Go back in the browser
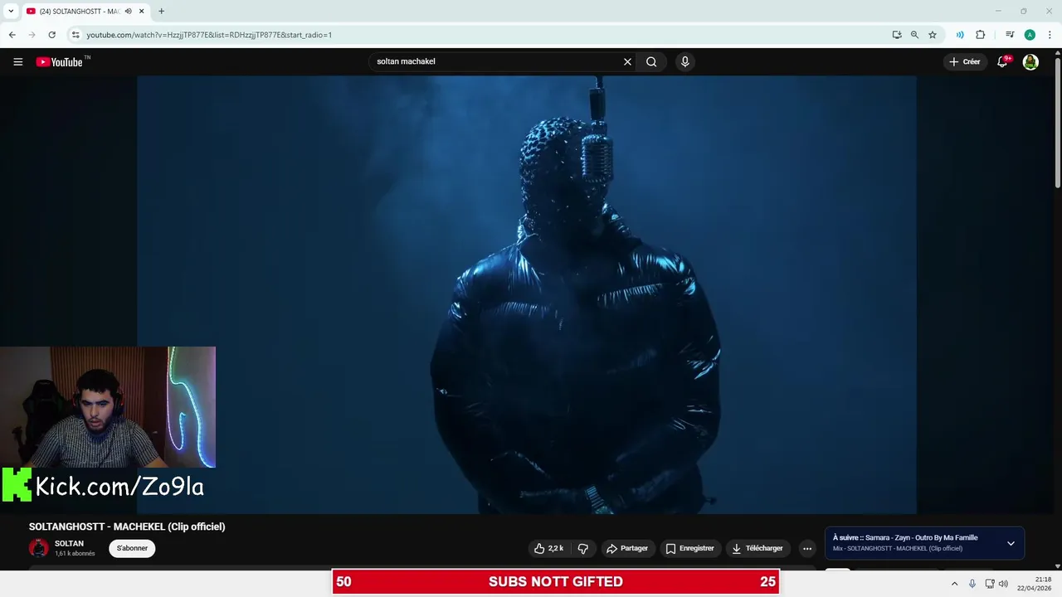This screenshot has height=597, width=1062. tap(12, 35)
